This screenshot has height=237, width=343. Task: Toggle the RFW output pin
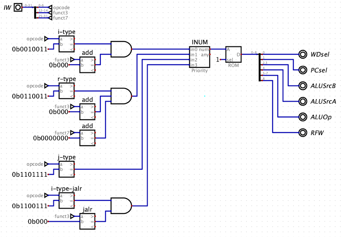[302, 133]
